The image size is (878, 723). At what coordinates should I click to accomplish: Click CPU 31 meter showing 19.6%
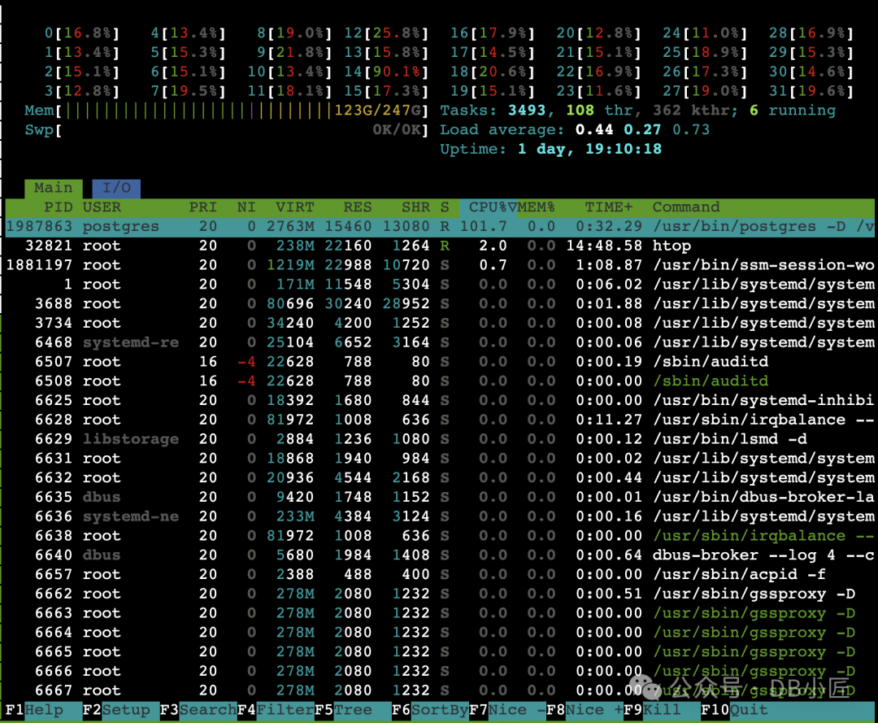pyautogui.click(x=811, y=92)
